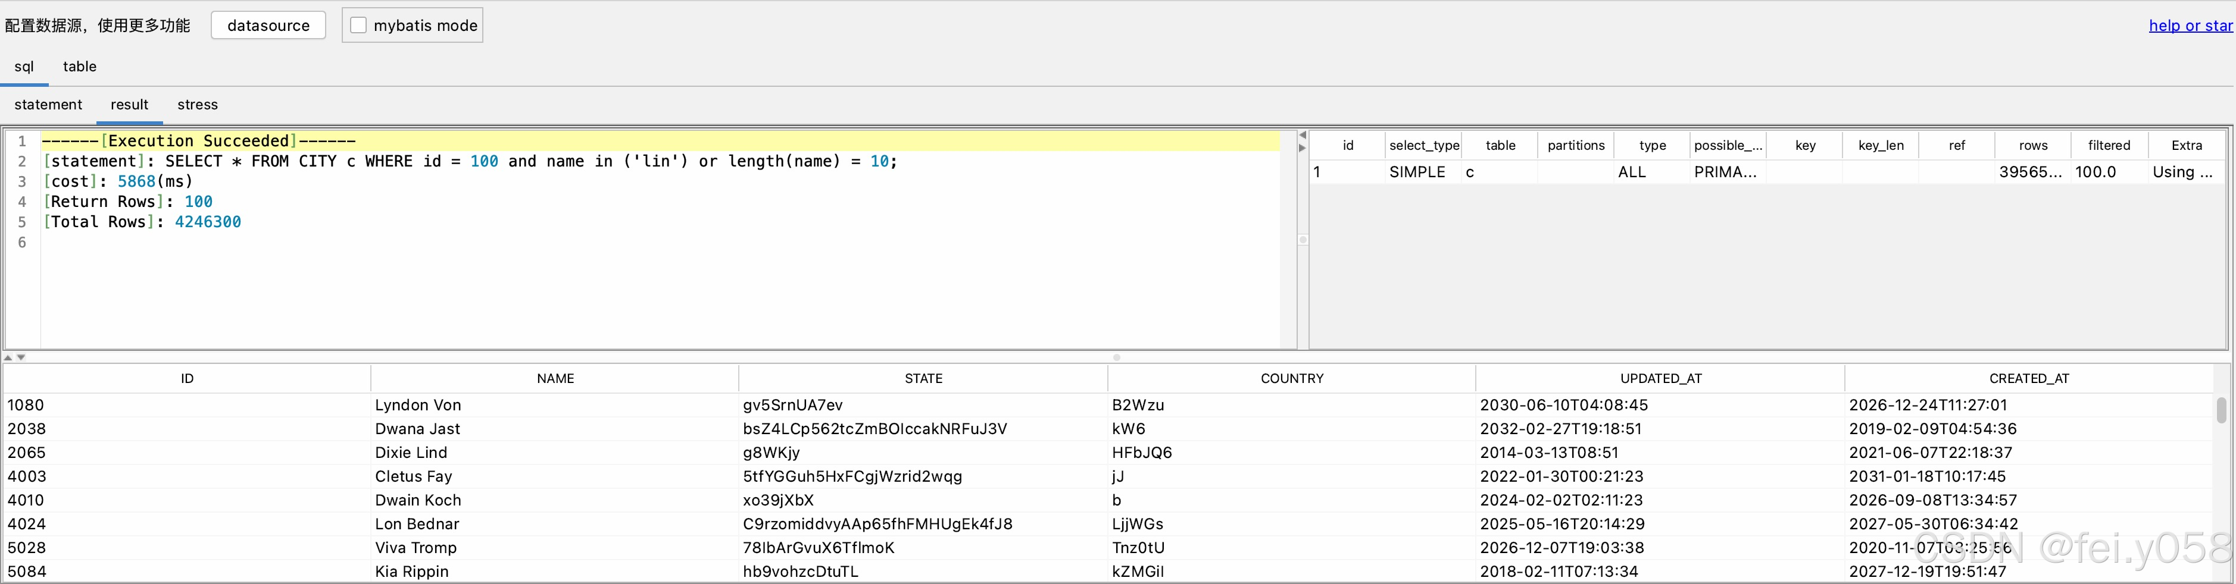Image resolution: width=2236 pixels, height=584 pixels.
Task: Select state cell xo39jXbX
Action: [x=923, y=501]
